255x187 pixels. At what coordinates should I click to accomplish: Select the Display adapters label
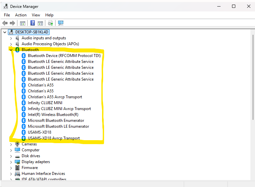[36, 162]
